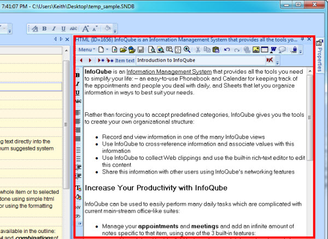Justify text in the vertical toolbar
This screenshot has width=328, height=239.
coord(78,139)
